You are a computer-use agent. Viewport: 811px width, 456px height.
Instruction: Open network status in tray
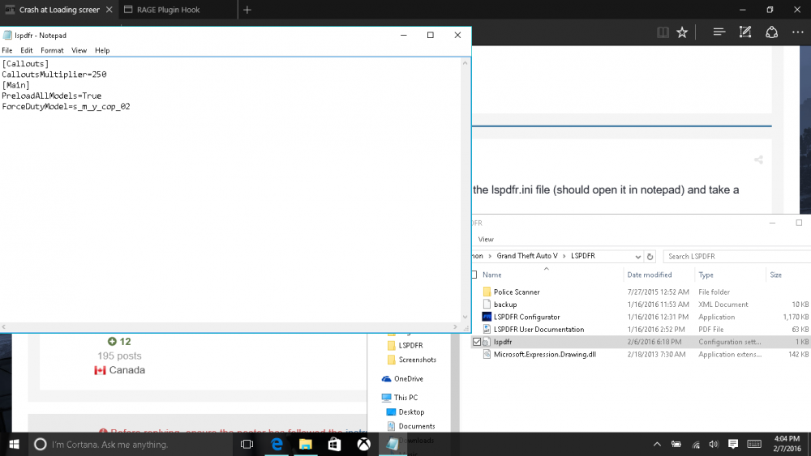coord(696,444)
